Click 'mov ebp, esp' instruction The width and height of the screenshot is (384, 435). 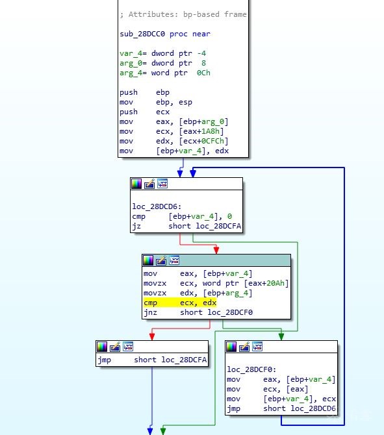pos(156,102)
